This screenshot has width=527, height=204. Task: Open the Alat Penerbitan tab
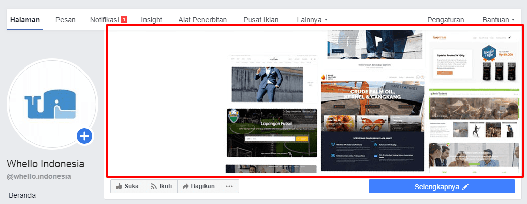202,20
